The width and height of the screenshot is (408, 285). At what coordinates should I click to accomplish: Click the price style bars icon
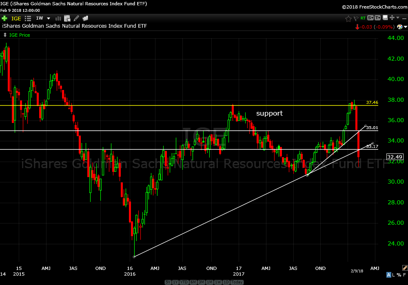point(58,18)
